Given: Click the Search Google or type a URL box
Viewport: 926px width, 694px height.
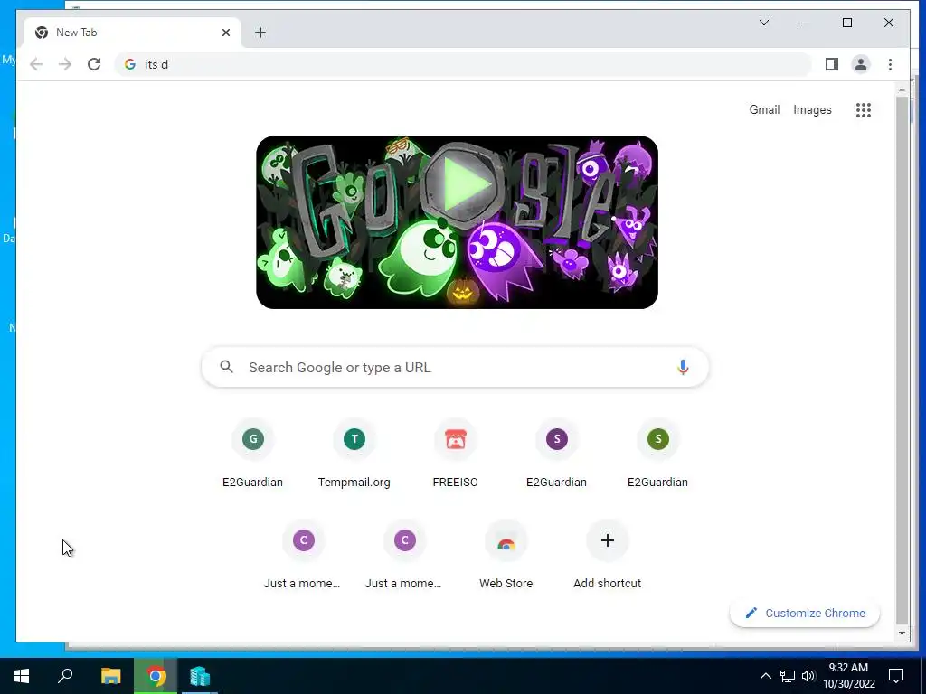Looking at the screenshot, I should tap(455, 367).
